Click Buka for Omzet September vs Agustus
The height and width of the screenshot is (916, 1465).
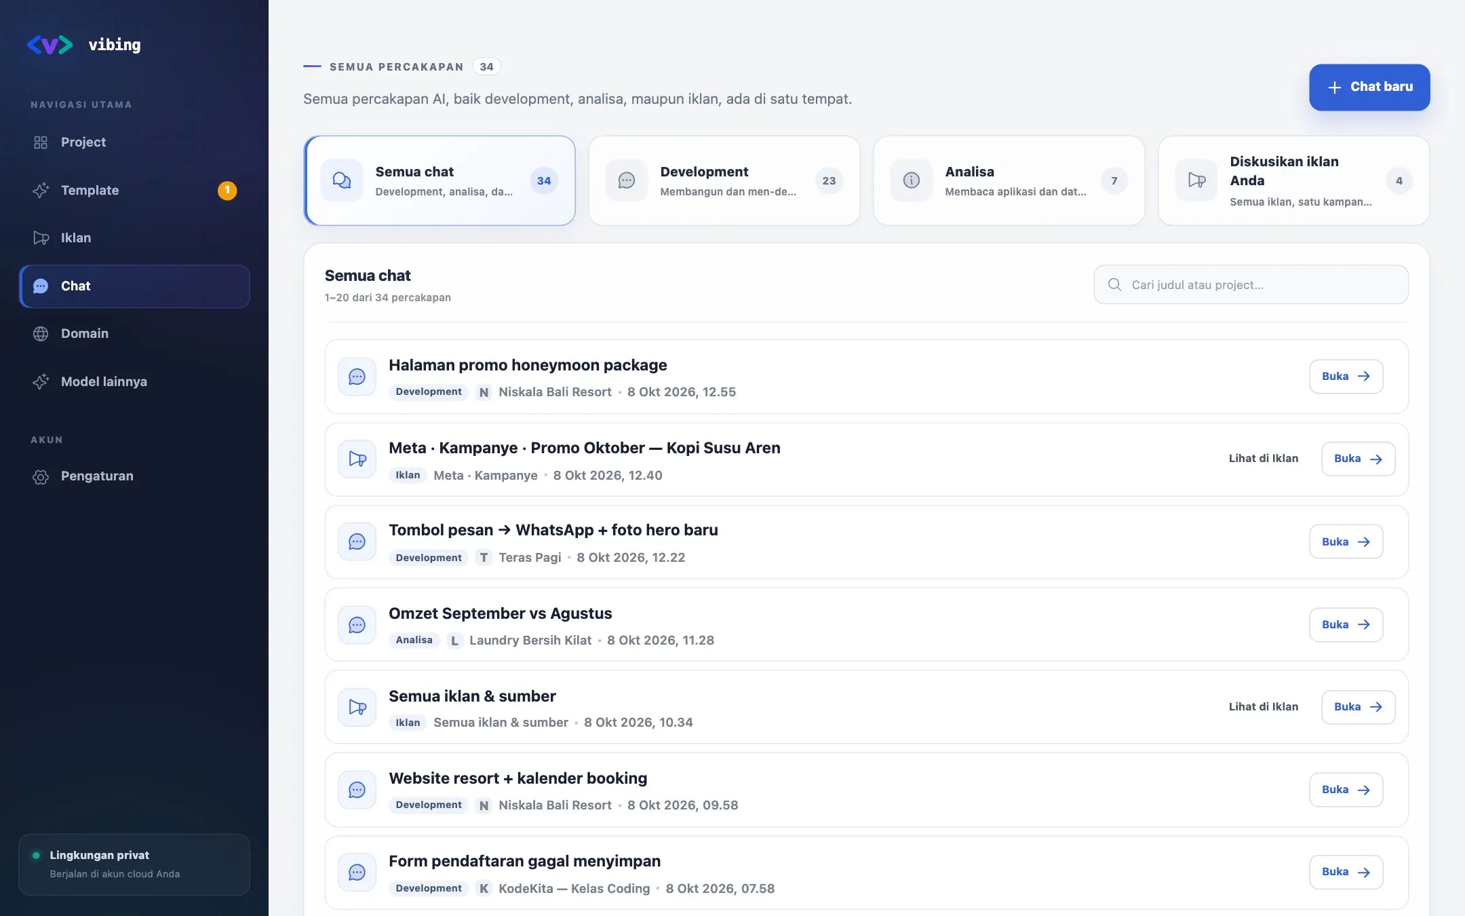click(x=1346, y=625)
